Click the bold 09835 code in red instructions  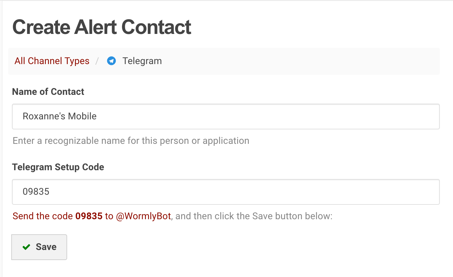pyautogui.click(x=89, y=216)
